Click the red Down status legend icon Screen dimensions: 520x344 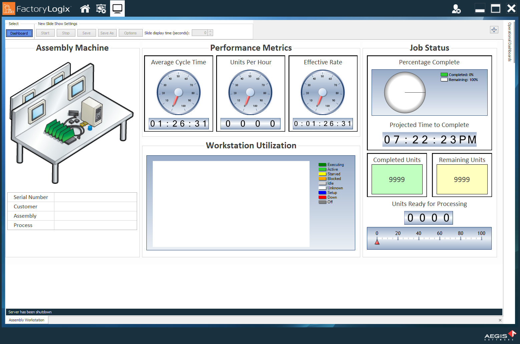(x=322, y=197)
